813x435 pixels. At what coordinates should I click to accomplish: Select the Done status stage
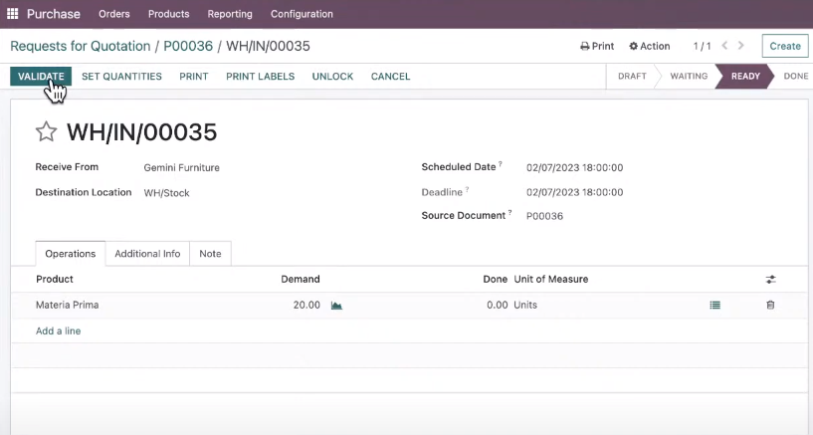coord(795,77)
